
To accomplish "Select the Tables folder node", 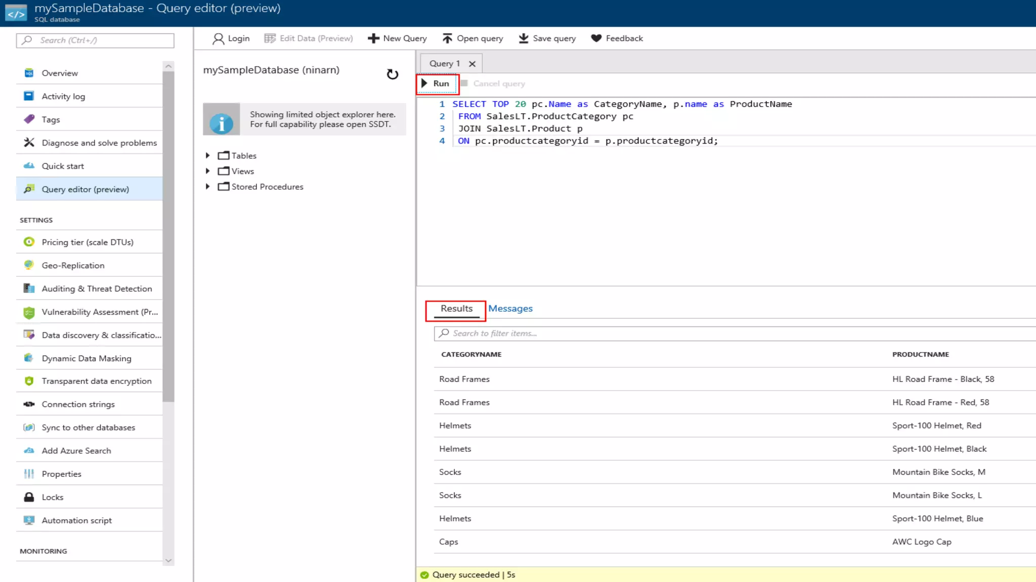I will coord(237,156).
